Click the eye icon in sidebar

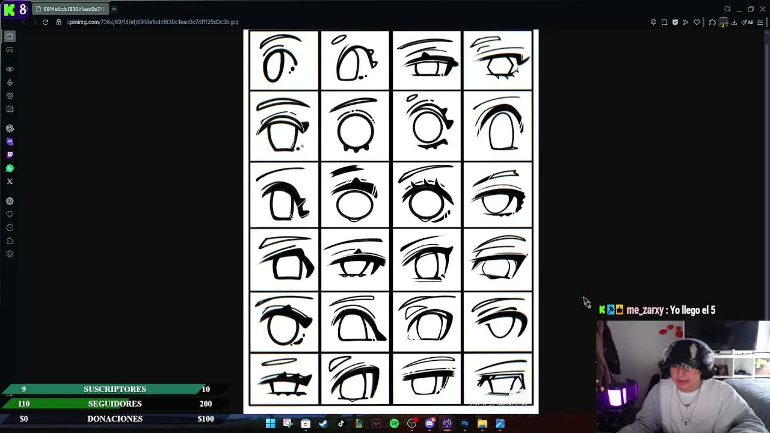coord(10,69)
